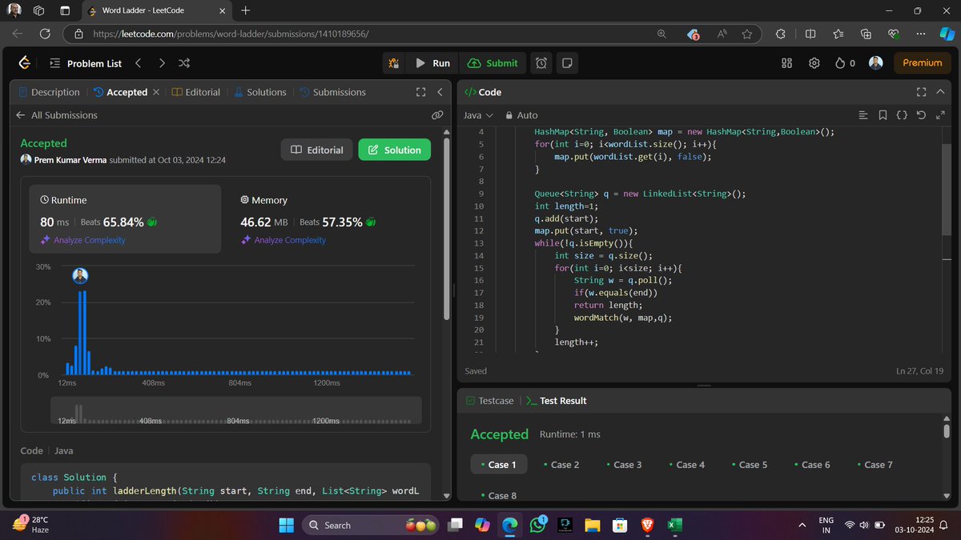Image resolution: width=961 pixels, height=540 pixels.
Task: Collapse the left panel chevron
Action: [440, 92]
